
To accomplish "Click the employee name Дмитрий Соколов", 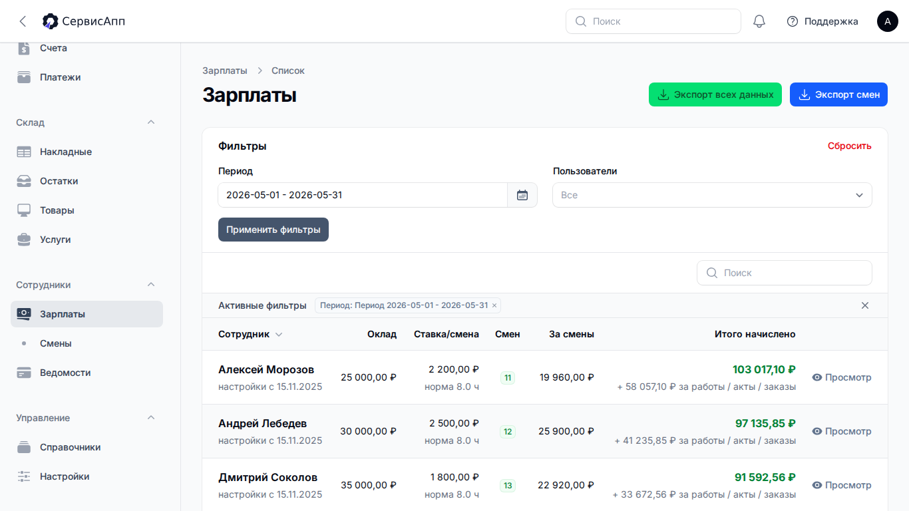I will 268,478.
